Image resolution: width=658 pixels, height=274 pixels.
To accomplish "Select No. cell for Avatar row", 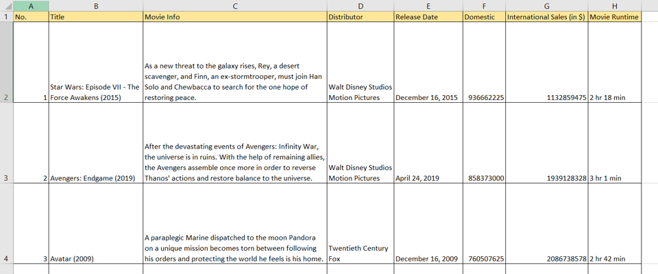I will tap(31, 223).
